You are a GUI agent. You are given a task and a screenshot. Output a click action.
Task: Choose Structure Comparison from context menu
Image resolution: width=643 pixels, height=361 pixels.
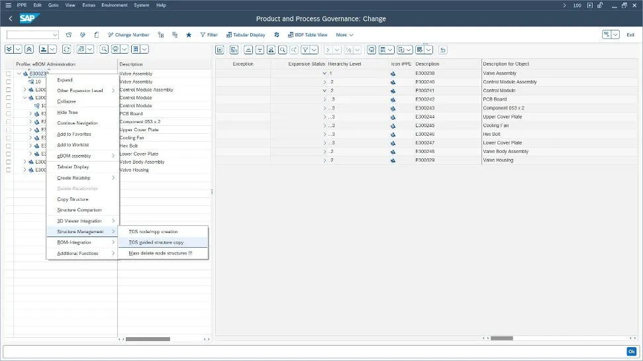pos(79,210)
